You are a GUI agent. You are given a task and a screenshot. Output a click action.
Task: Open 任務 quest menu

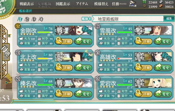(x=119, y=4)
